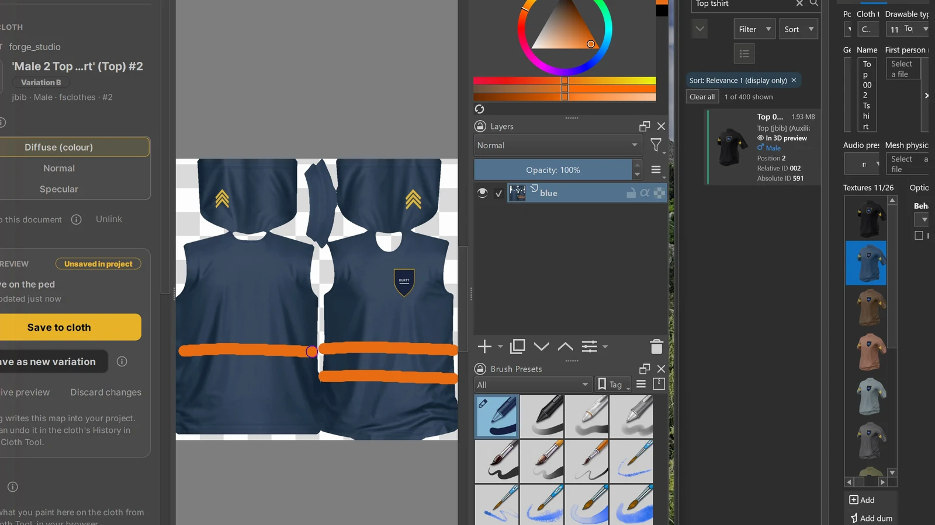
Task: Adjust the layer Opacity 100% slider
Action: click(553, 170)
